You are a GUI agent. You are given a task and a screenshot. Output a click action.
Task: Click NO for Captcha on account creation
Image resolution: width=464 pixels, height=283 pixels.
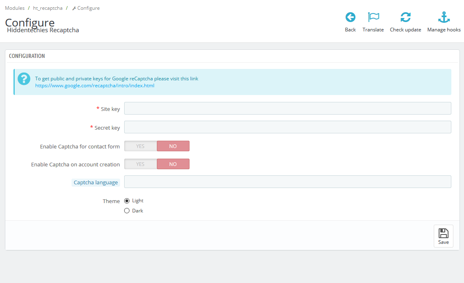pyautogui.click(x=173, y=164)
